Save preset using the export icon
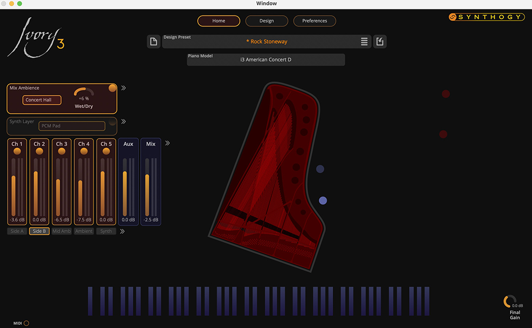The width and height of the screenshot is (532, 328). coord(379,41)
